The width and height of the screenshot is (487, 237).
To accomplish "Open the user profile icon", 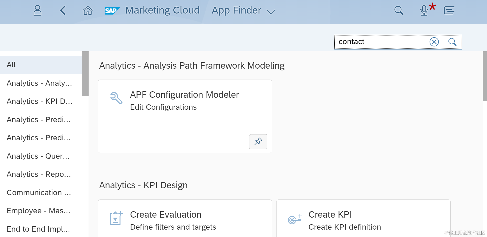I will [37, 11].
